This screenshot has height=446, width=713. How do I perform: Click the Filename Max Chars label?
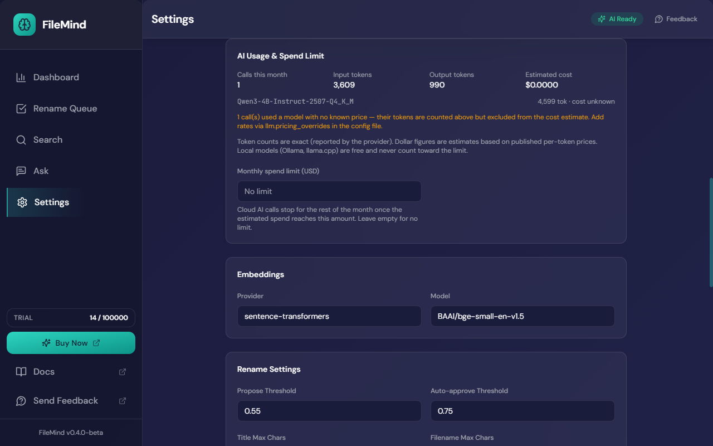(x=462, y=438)
